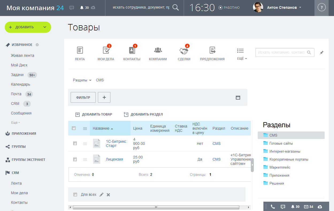Viewport: 334px width, 211px height.
Task: Open bottom bar bell with 30
Action: click(x=295, y=206)
